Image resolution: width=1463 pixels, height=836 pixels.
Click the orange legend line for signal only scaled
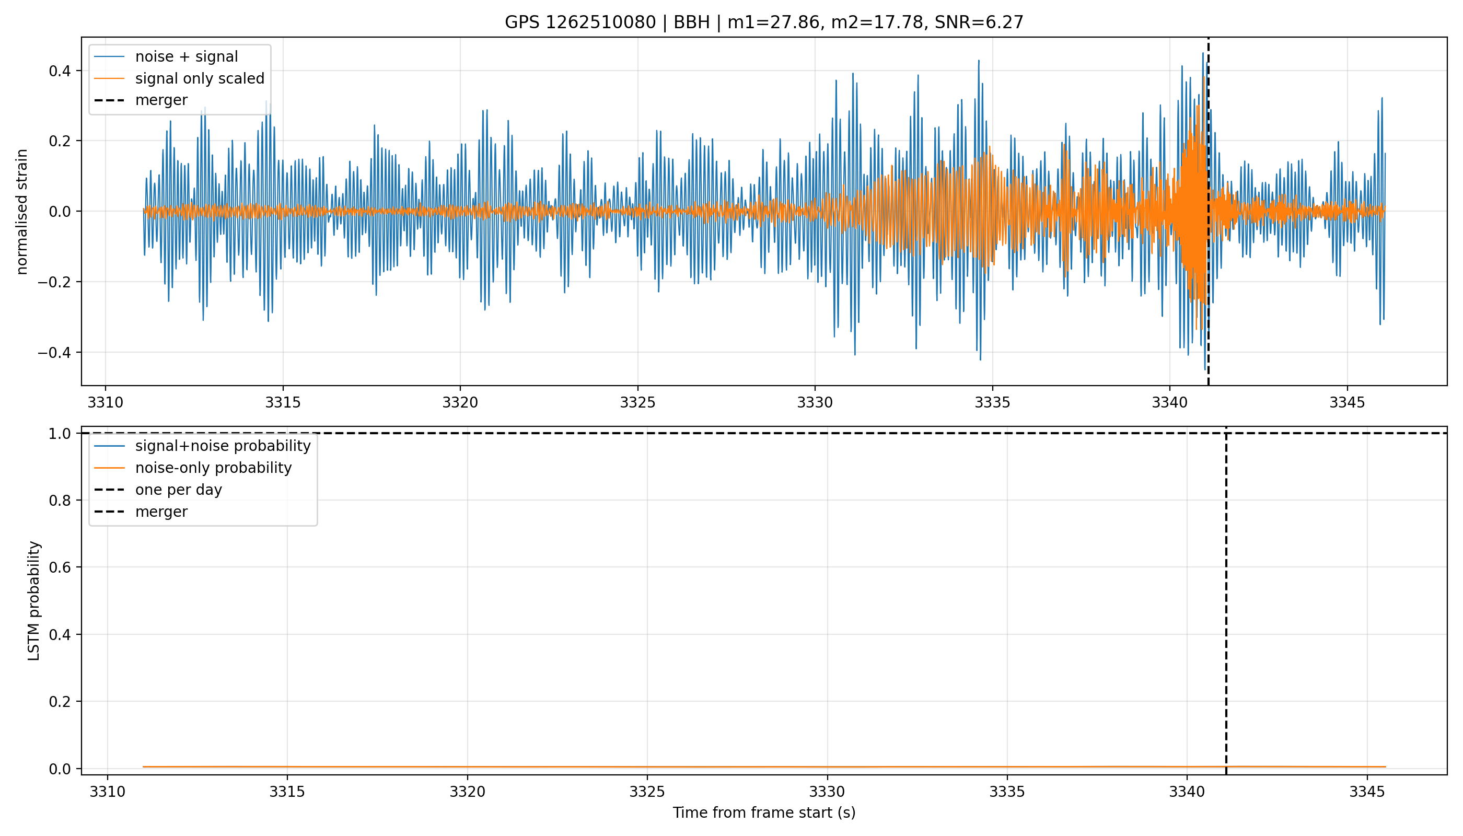[109, 78]
